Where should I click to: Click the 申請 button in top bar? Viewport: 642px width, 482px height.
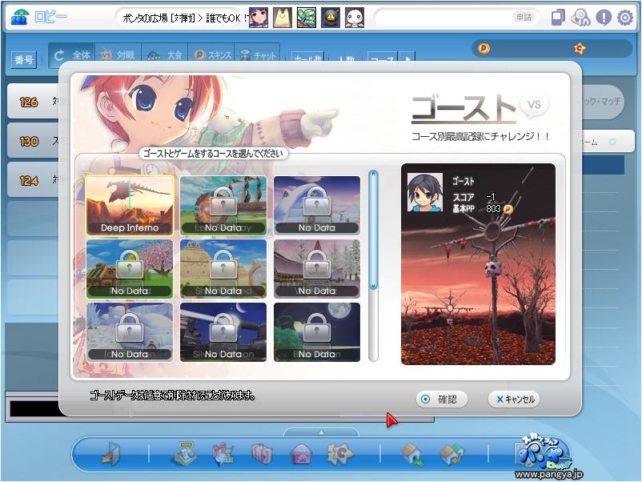(x=524, y=17)
